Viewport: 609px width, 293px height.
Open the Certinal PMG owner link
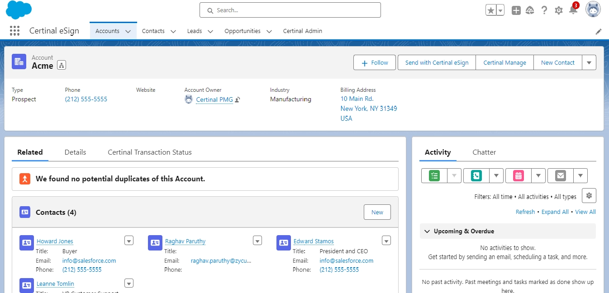[214, 100]
